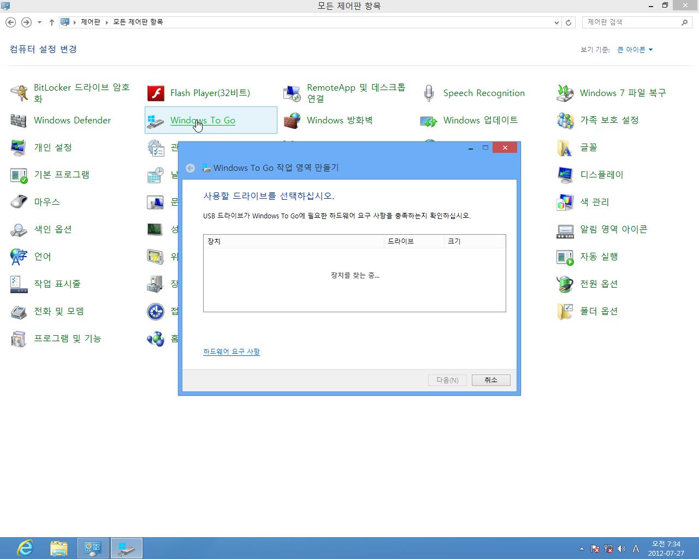
Task: Click the explorer back navigation button
Action: tap(10, 22)
